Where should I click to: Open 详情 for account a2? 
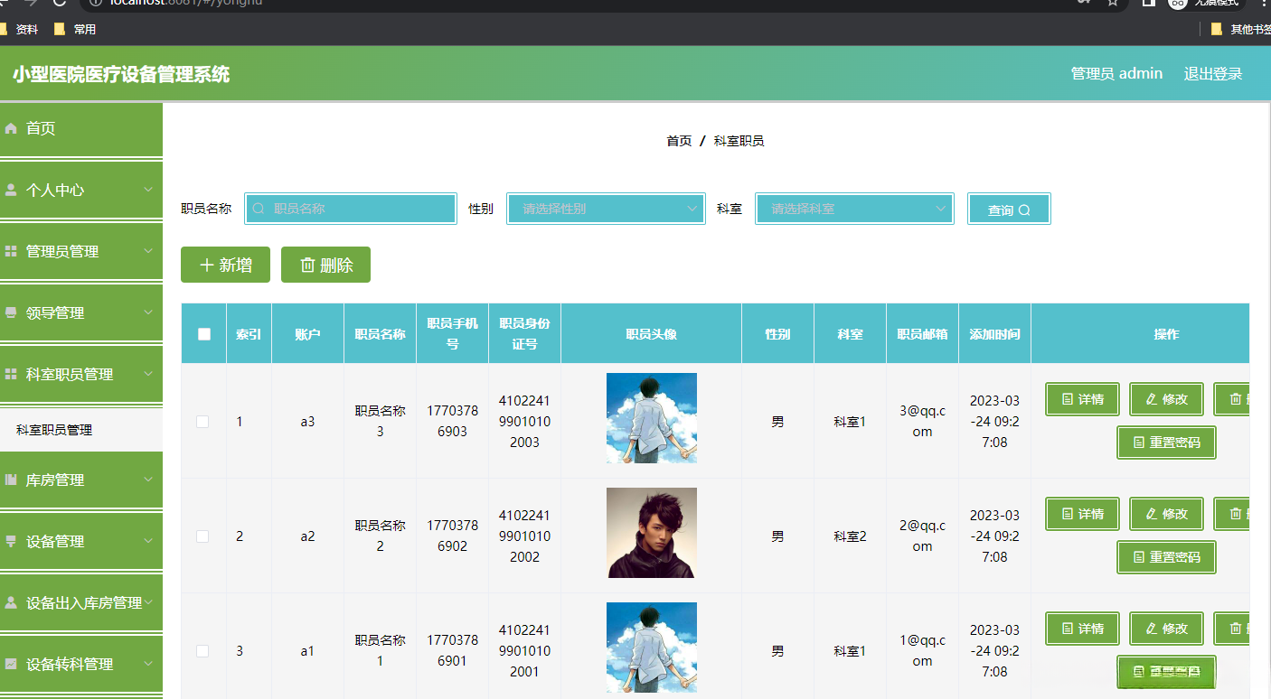1082,514
